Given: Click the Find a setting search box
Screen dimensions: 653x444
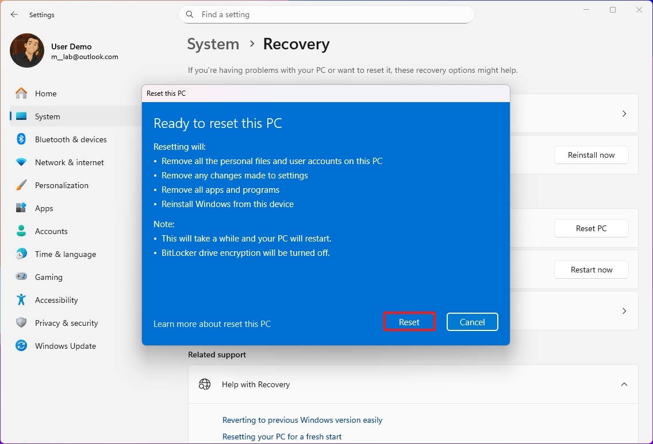Looking at the screenshot, I should (326, 14).
